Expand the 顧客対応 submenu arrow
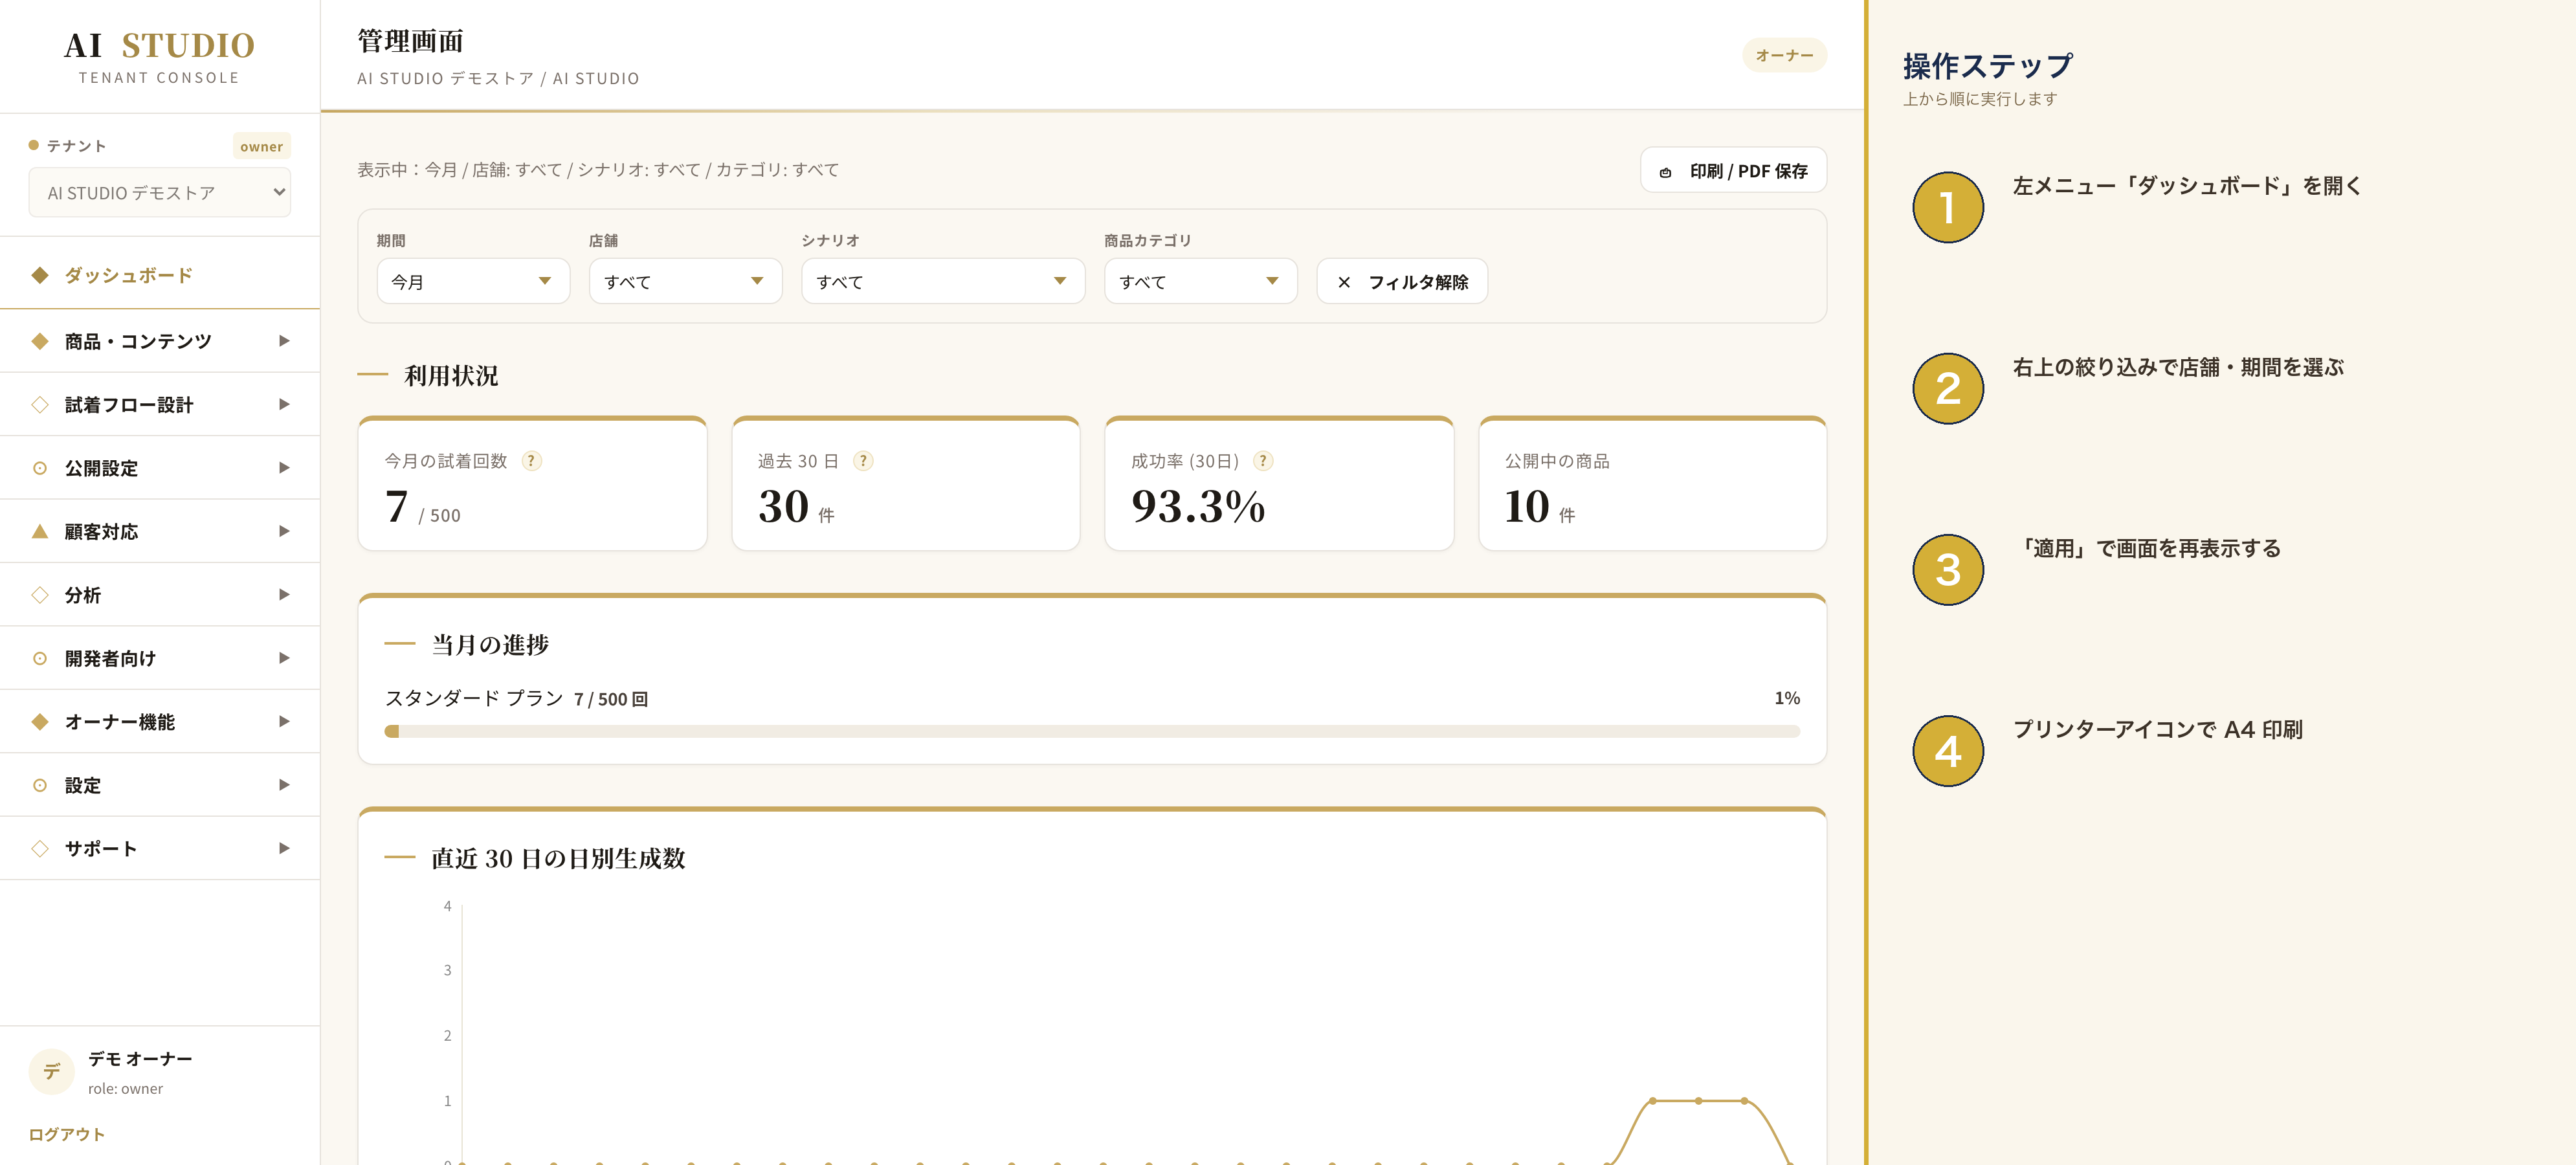The width and height of the screenshot is (2576, 1165). click(x=284, y=531)
